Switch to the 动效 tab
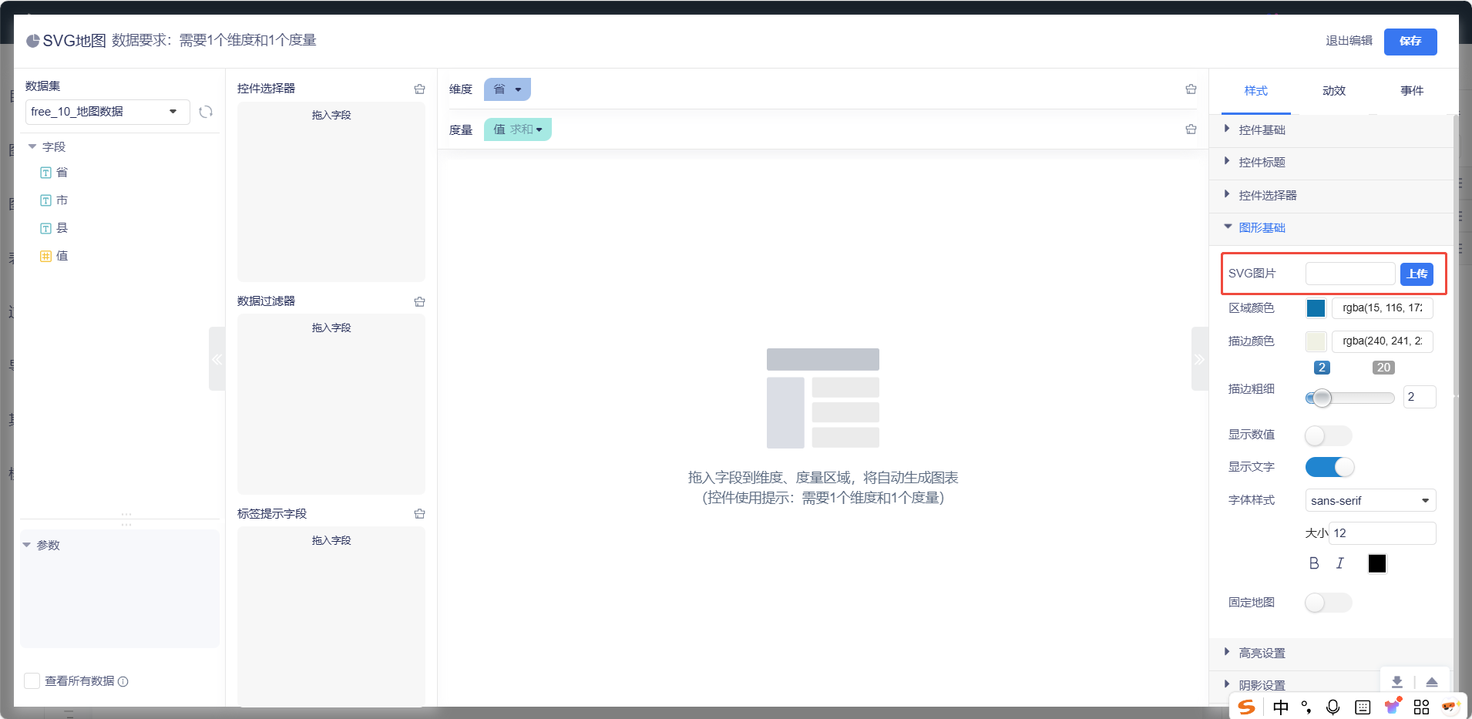Screen dimensions: 1472x719 (1333, 91)
